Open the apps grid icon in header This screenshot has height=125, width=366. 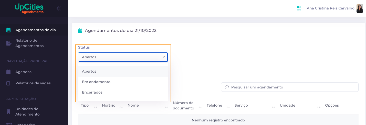[x=299, y=8]
